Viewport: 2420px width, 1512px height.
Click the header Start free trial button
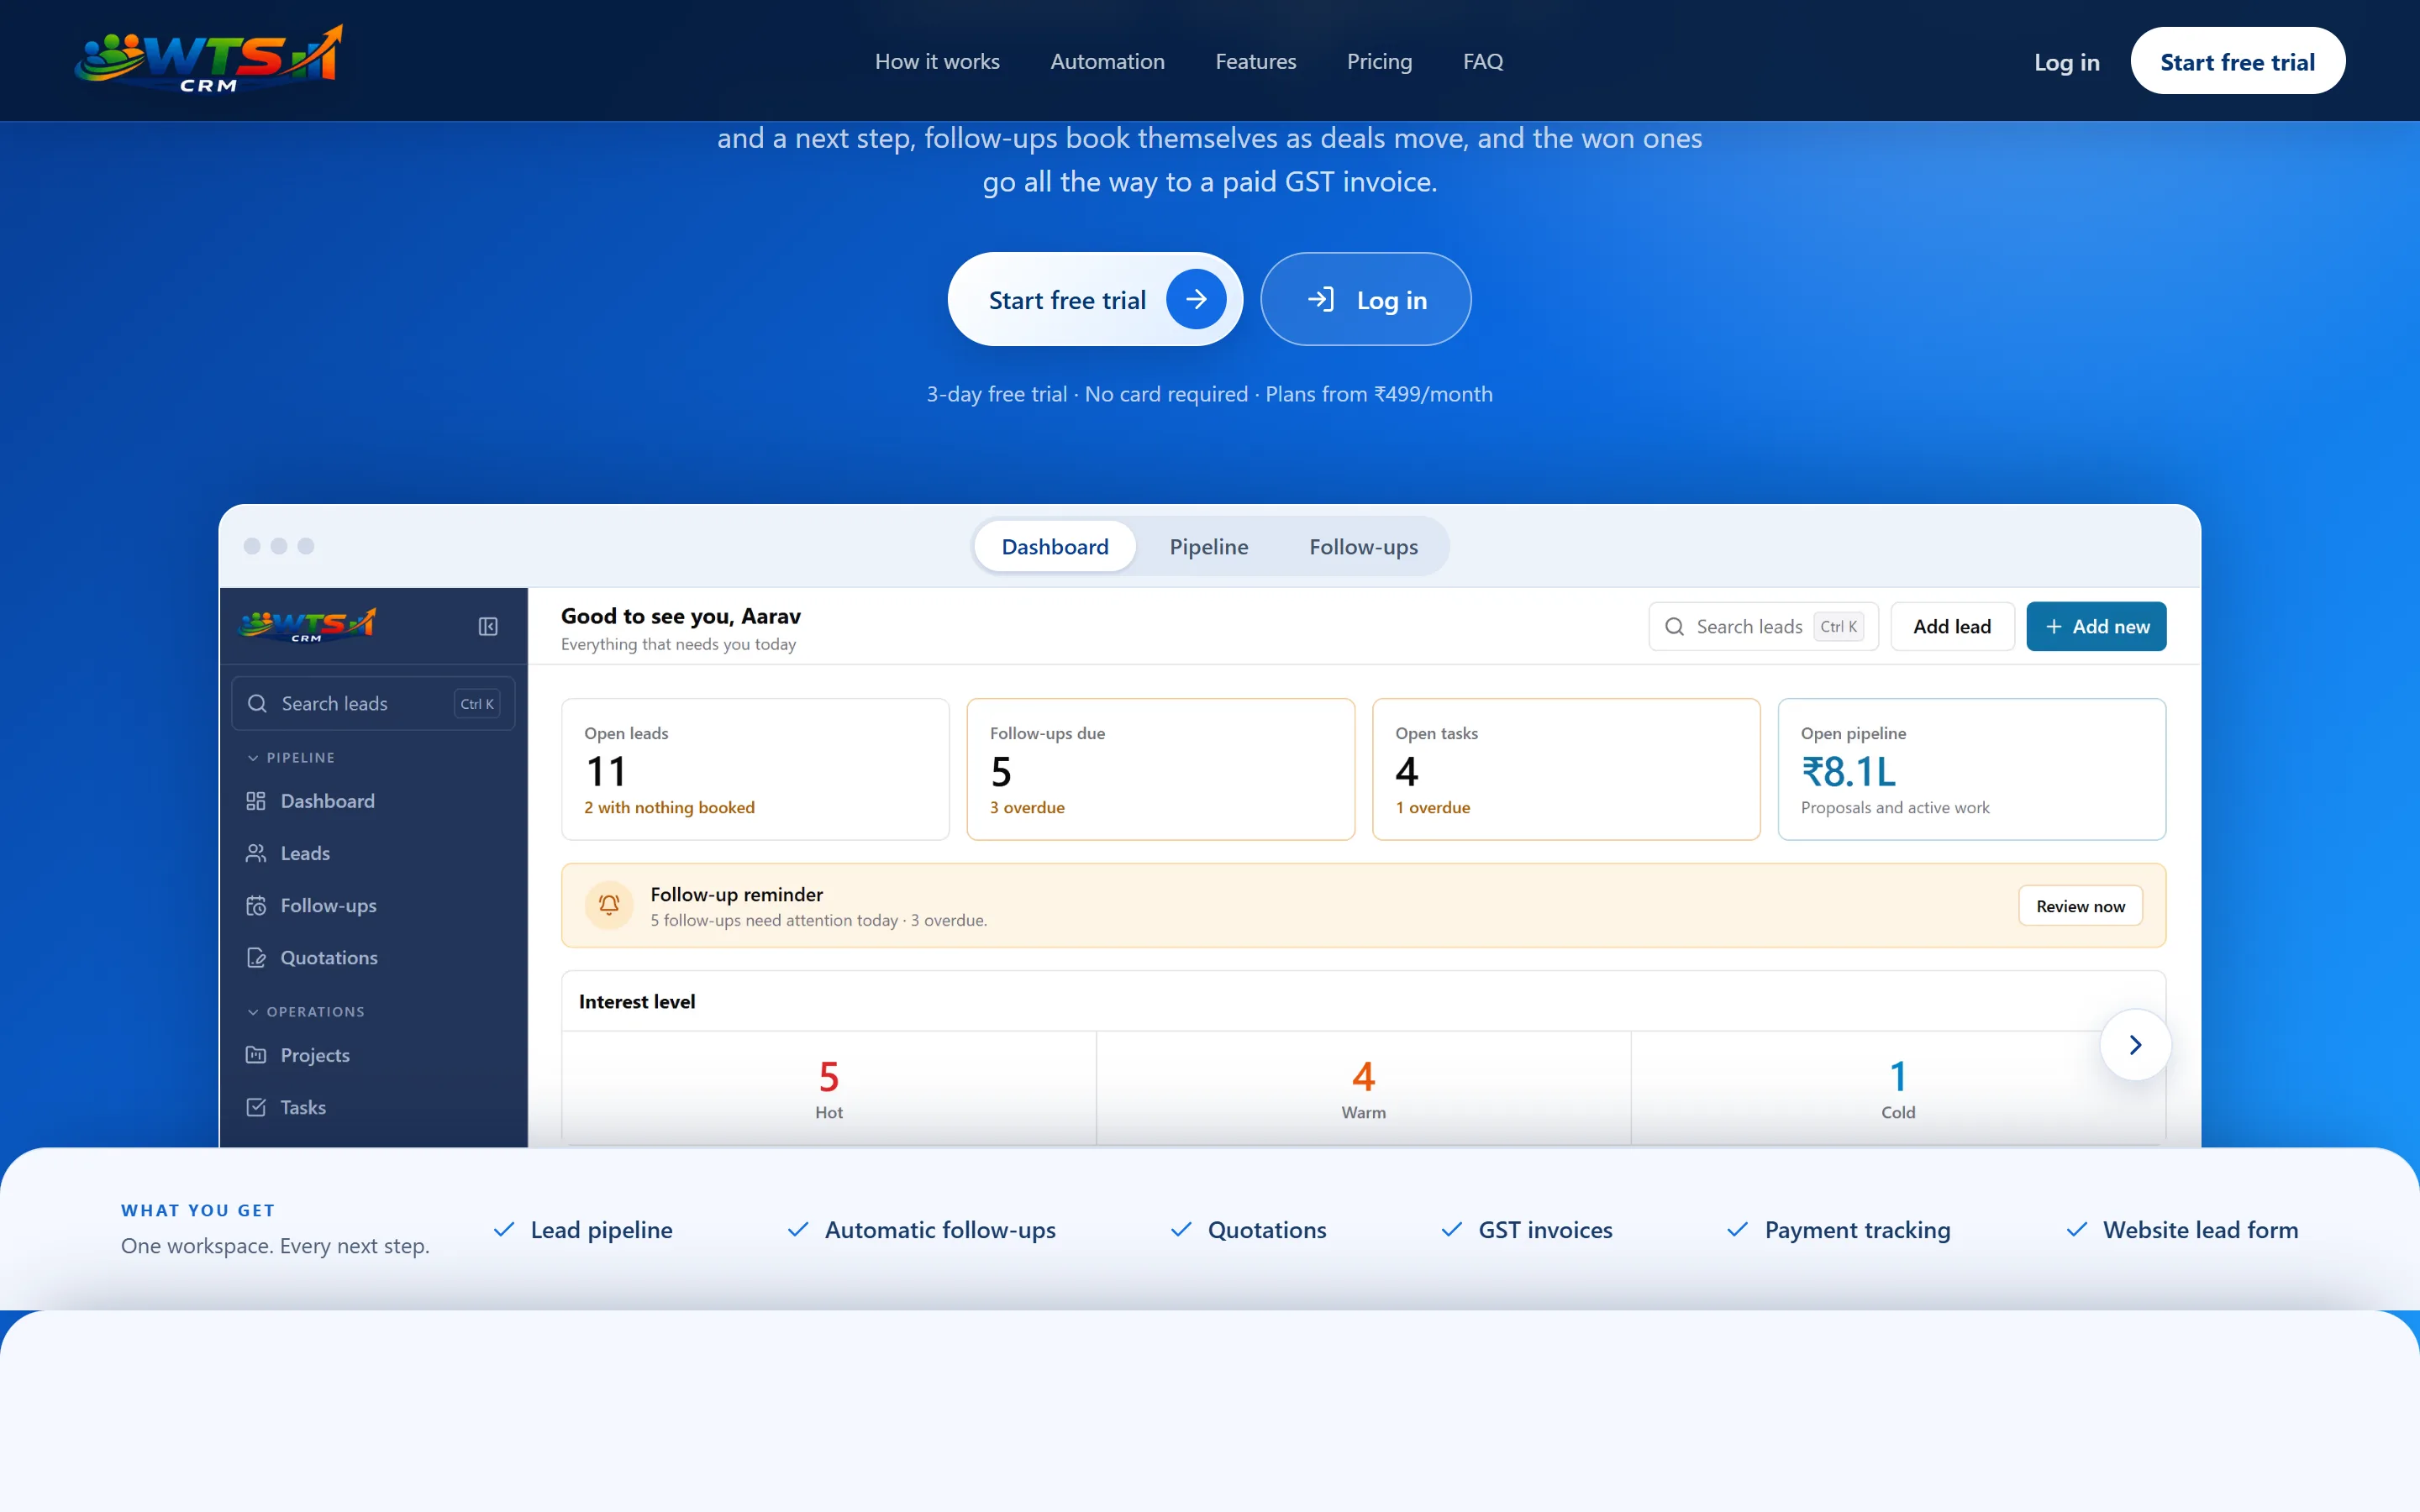[x=2237, y=61]
